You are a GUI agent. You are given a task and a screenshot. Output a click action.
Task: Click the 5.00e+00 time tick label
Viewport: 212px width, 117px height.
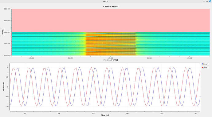[x=7, y=44]
